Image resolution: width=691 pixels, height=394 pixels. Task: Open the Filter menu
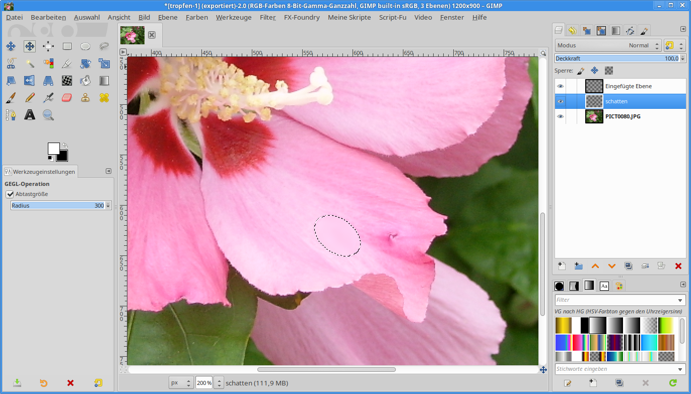point(267,17)
